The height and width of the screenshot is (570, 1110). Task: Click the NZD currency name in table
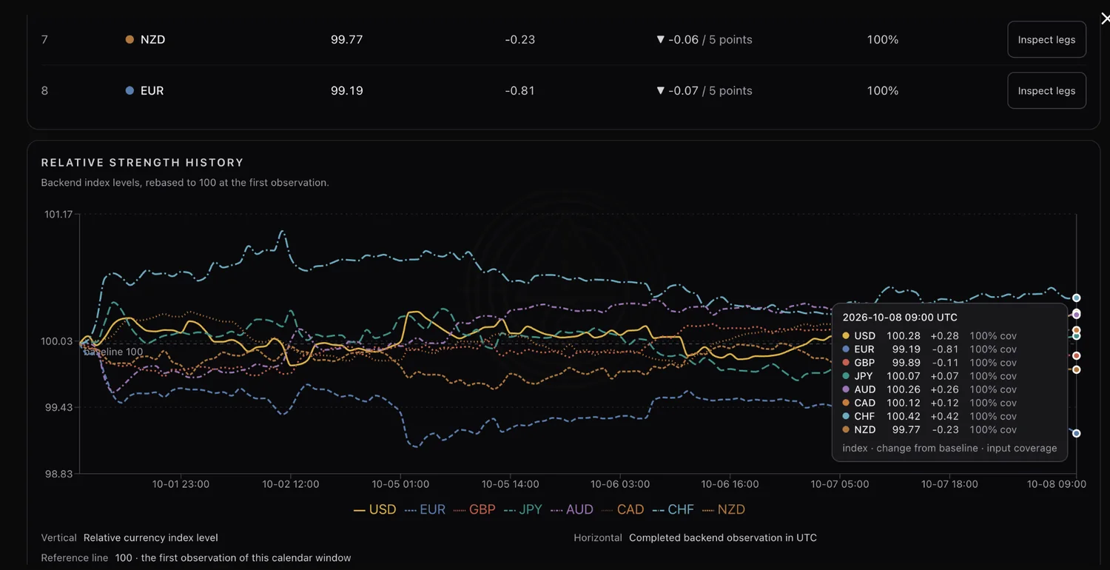(152, 39)
